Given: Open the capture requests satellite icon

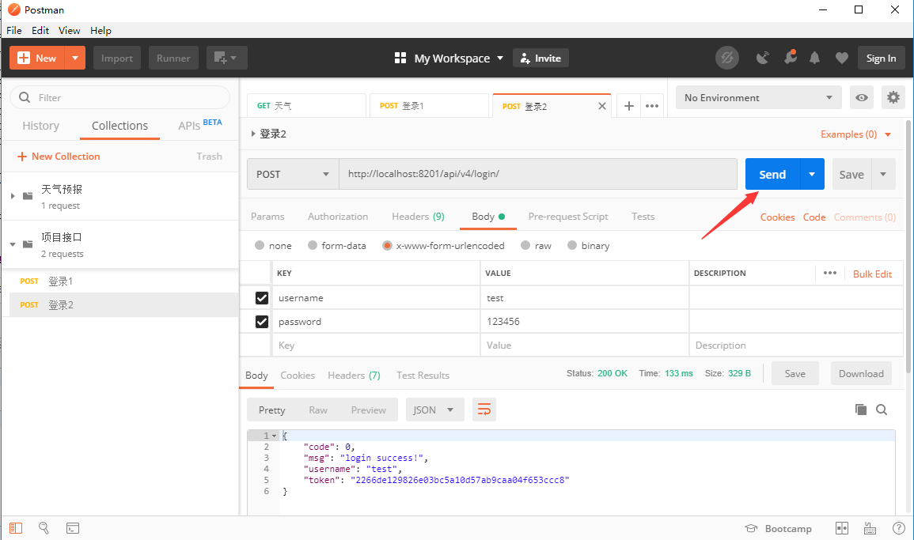Looking at the screenshot, I should [762, 58].
